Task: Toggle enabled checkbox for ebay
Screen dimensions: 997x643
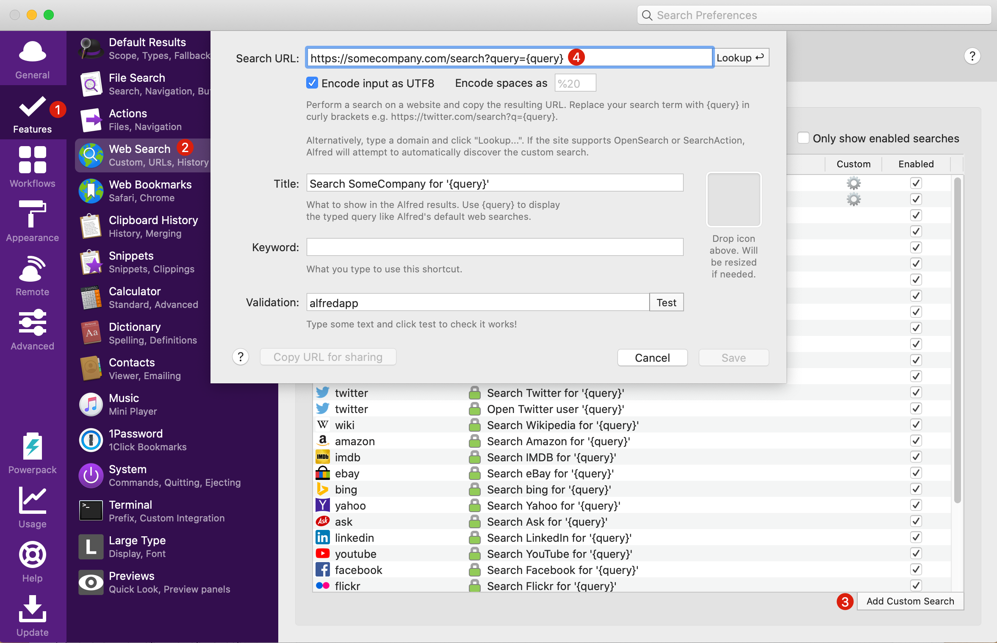Action: (916, 473)
